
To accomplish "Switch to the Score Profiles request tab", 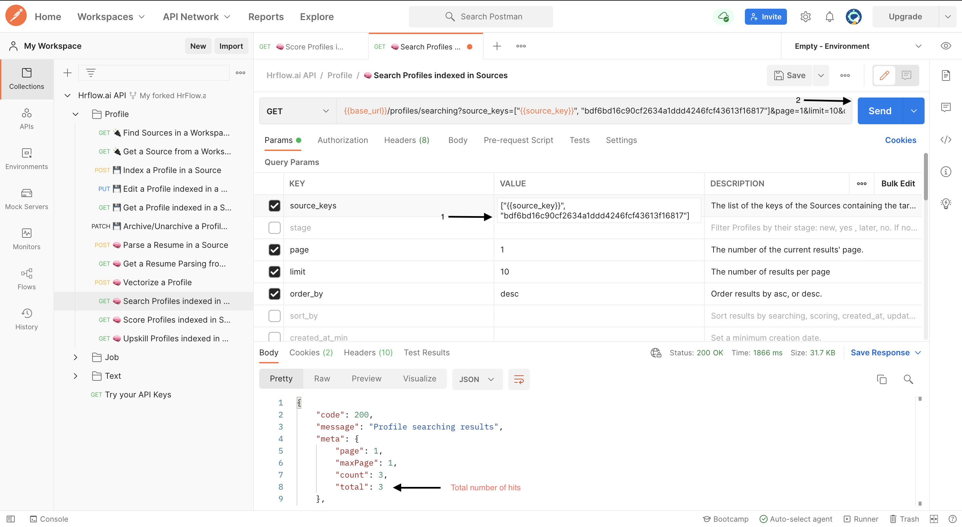I will point(311,46).
